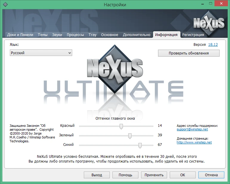This screenshot has width=230, height=184.
Task: Select the Информация tab
Action: click(166, 35)
